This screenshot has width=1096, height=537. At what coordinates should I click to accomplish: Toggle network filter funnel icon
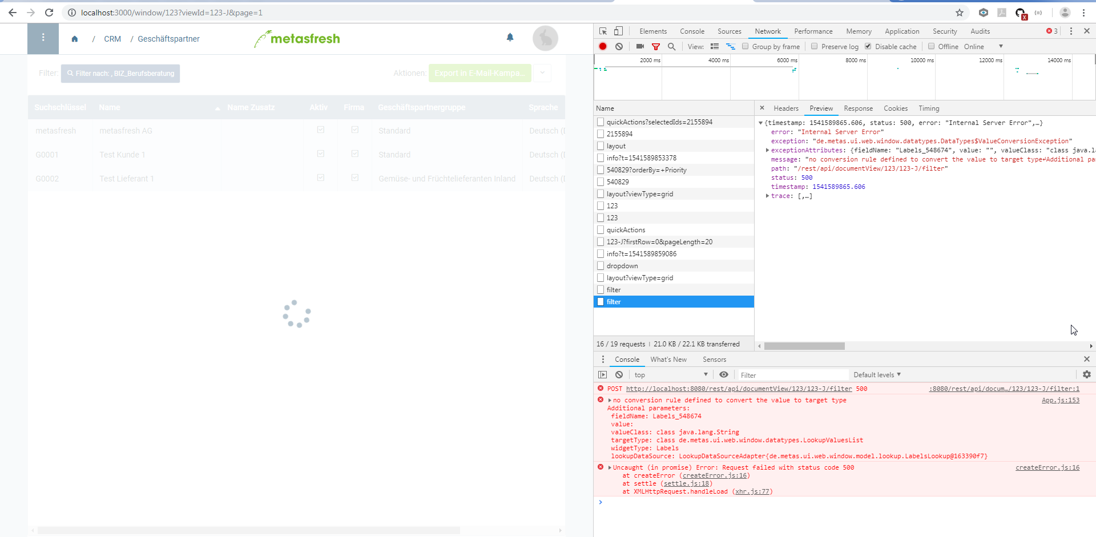656,46
